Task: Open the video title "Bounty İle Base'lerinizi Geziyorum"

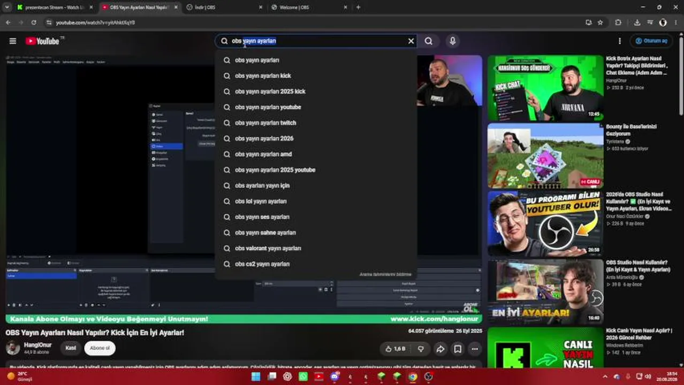Action: click(632, 130)
